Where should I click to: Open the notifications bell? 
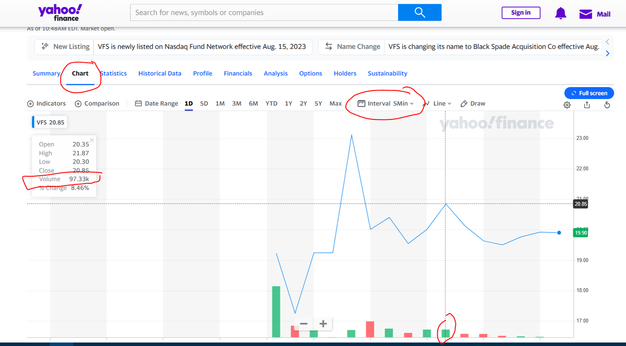click(560, 14)
